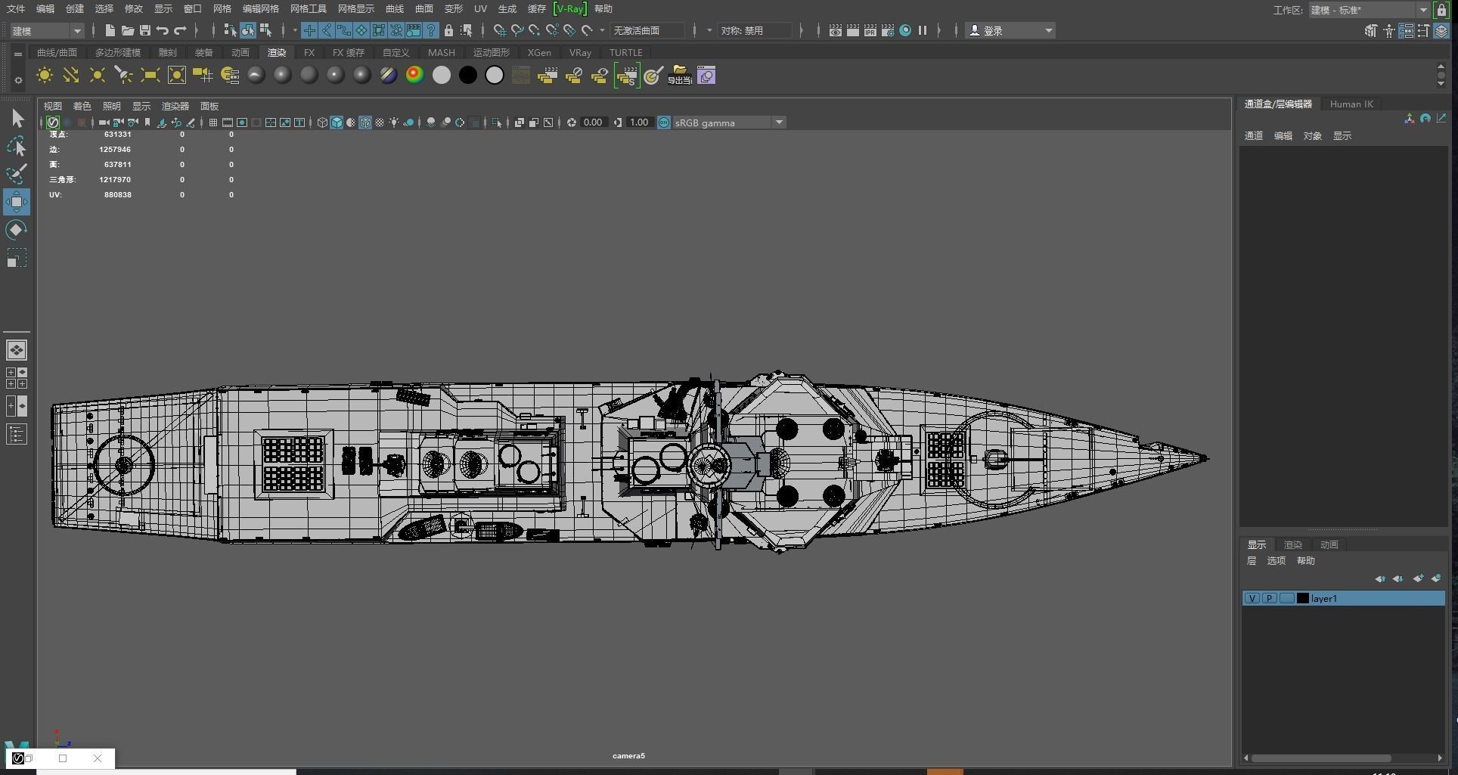Image resolution: width=1458 pixels, height=775 pixels.
Task: Assign the ramp shader with the rainbow sphere
Action: pos(414,75)
